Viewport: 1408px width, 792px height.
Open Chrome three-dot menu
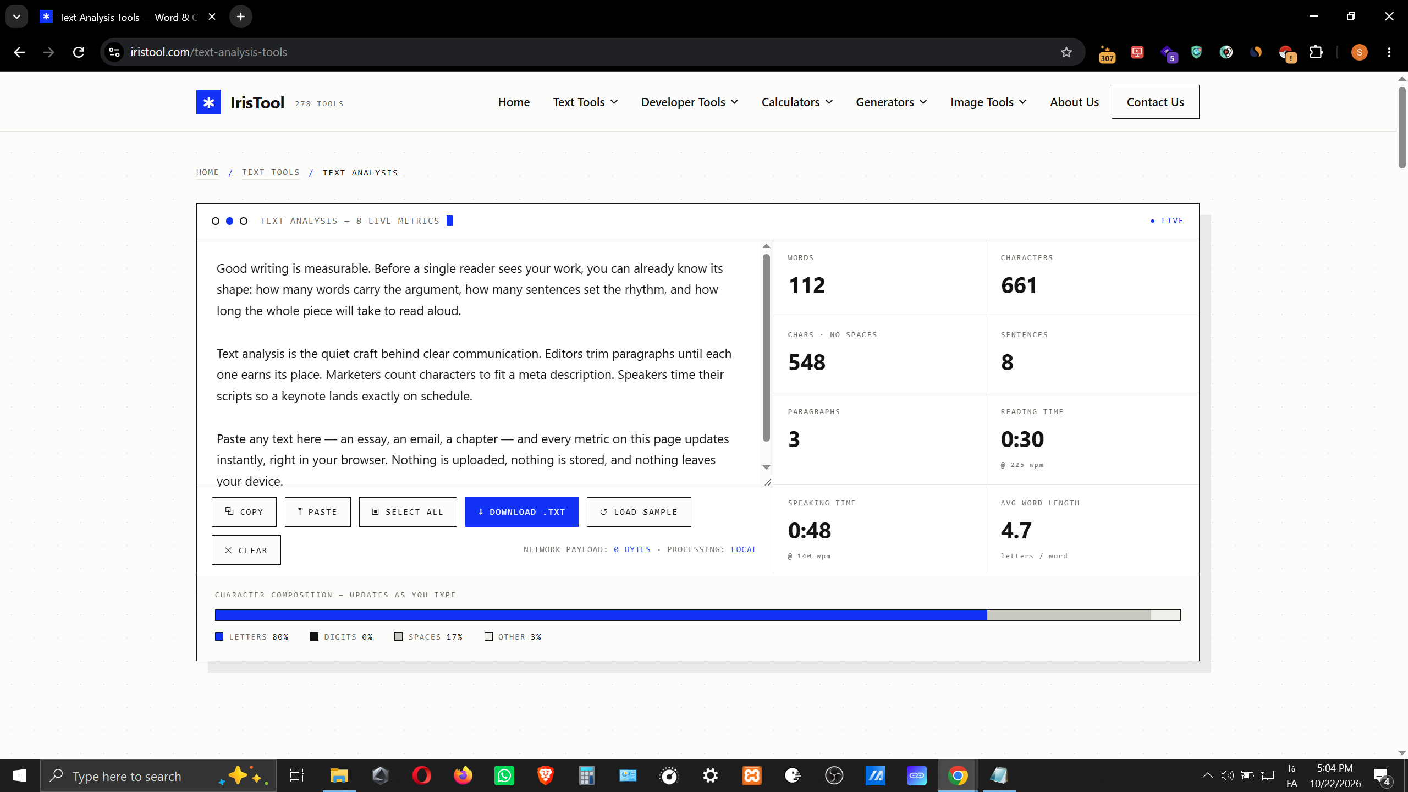(x=1389, y=52)
